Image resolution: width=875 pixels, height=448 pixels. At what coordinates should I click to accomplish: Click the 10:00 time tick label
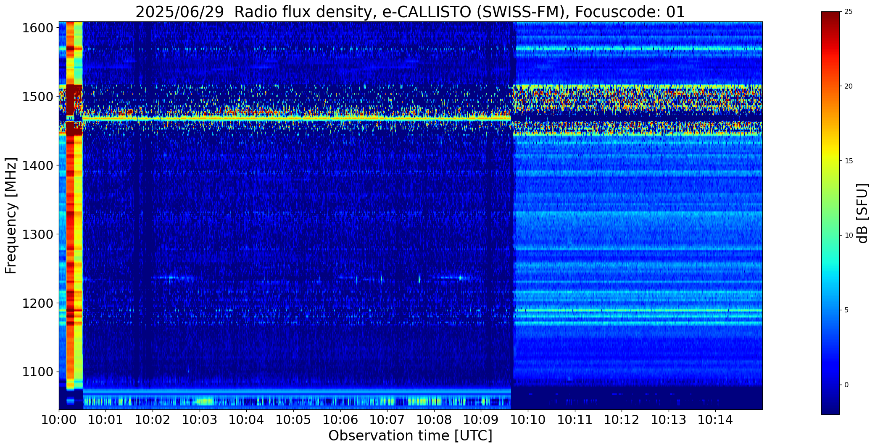[x=59, y=420]
